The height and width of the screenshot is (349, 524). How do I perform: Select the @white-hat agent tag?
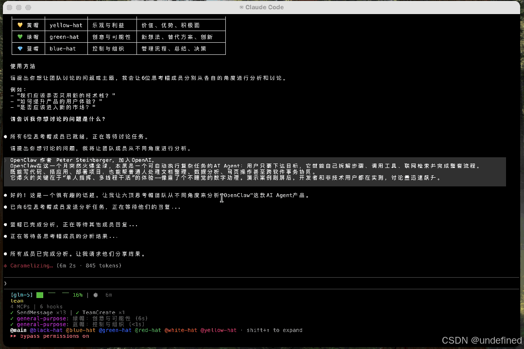click(x=181, y=330)
